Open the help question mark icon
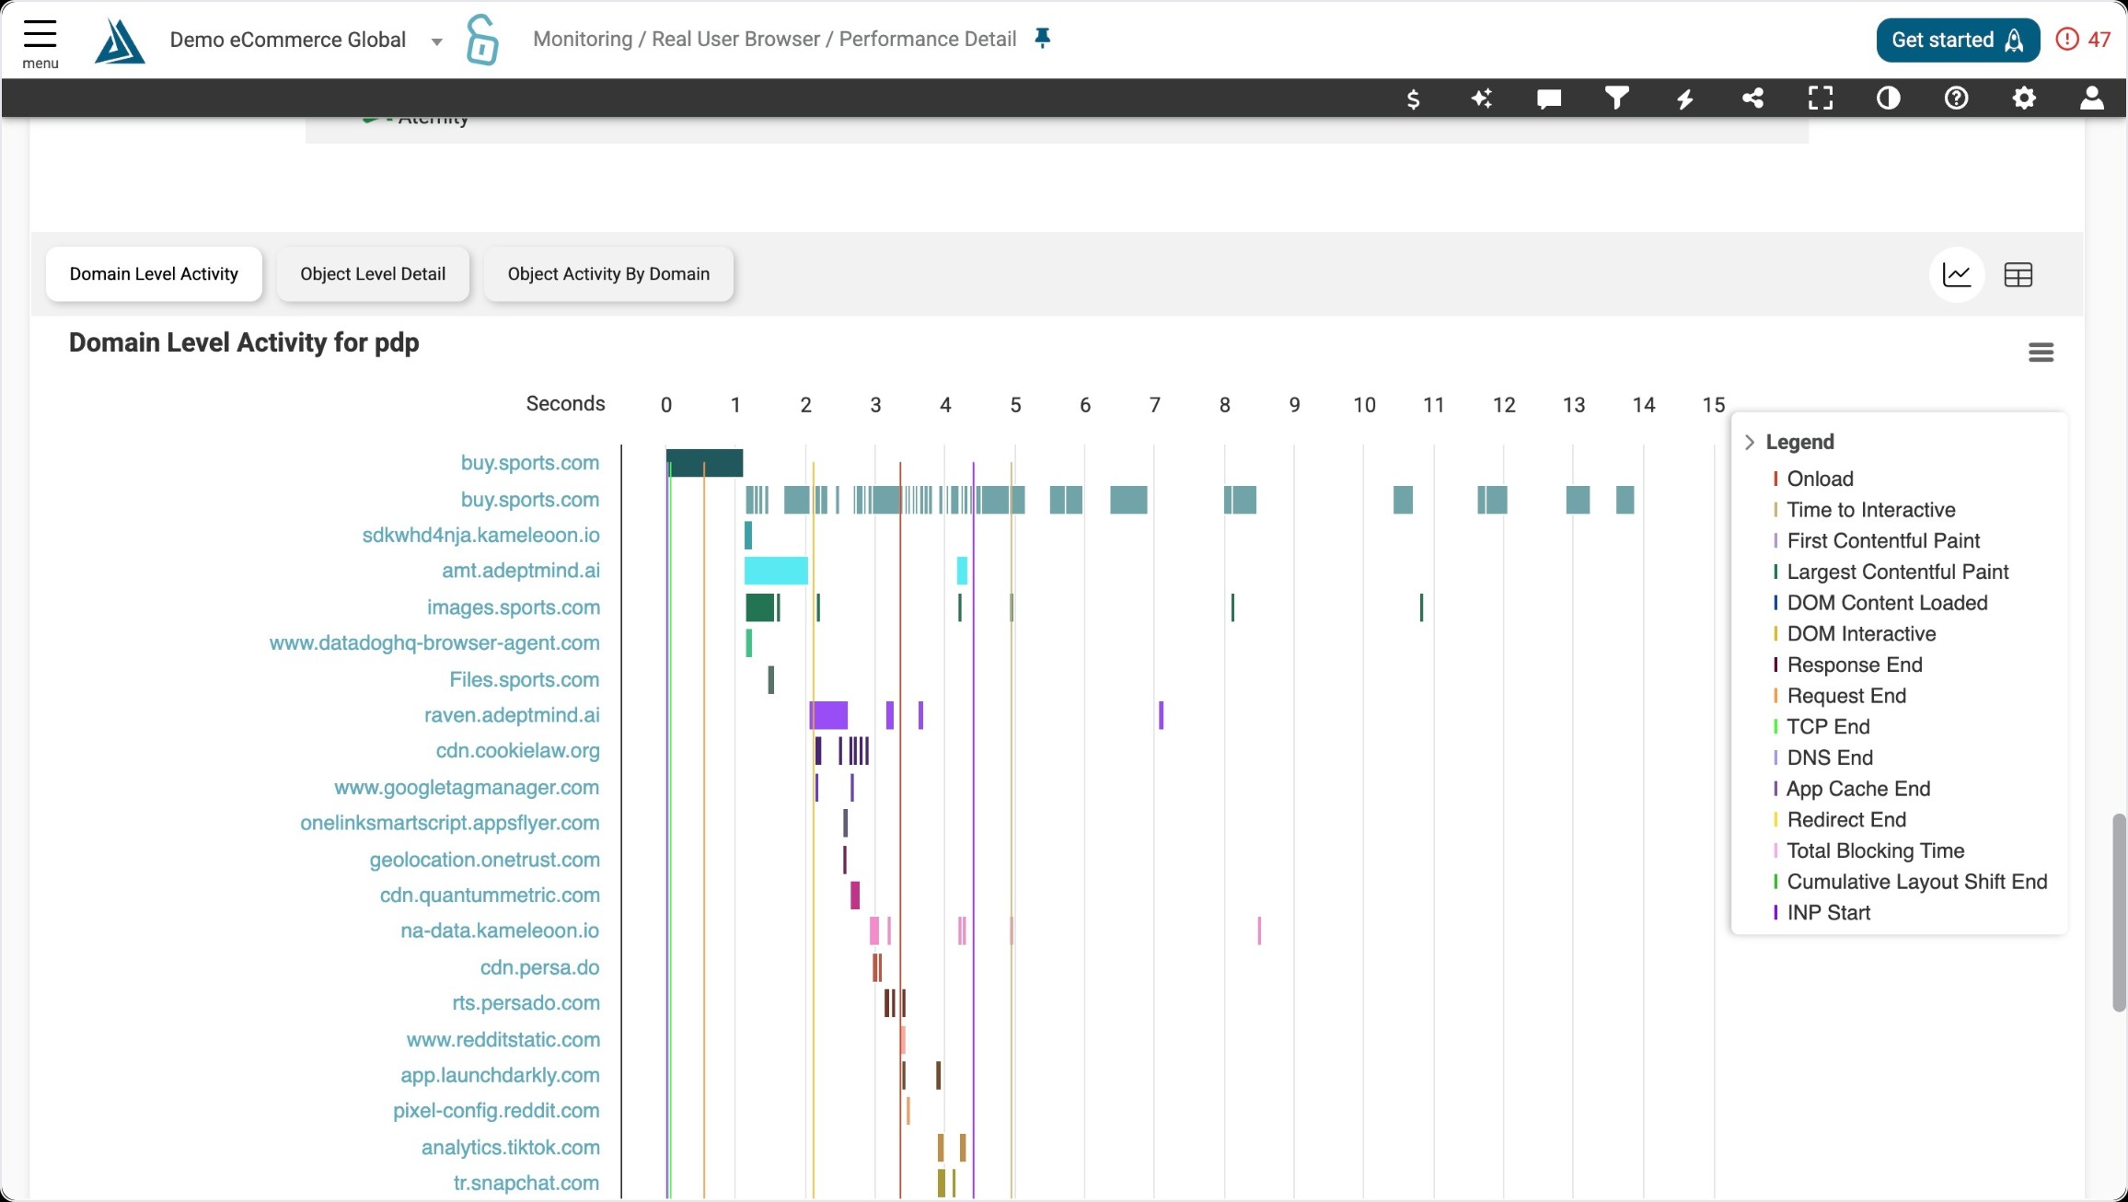 pos(1956,98)
